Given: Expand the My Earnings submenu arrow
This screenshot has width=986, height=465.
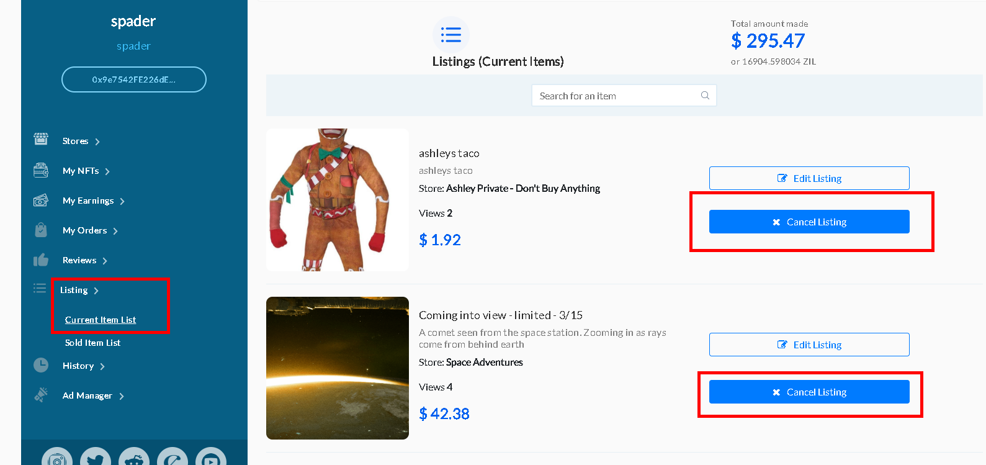Looking at the screenshot, I should 122,201.
